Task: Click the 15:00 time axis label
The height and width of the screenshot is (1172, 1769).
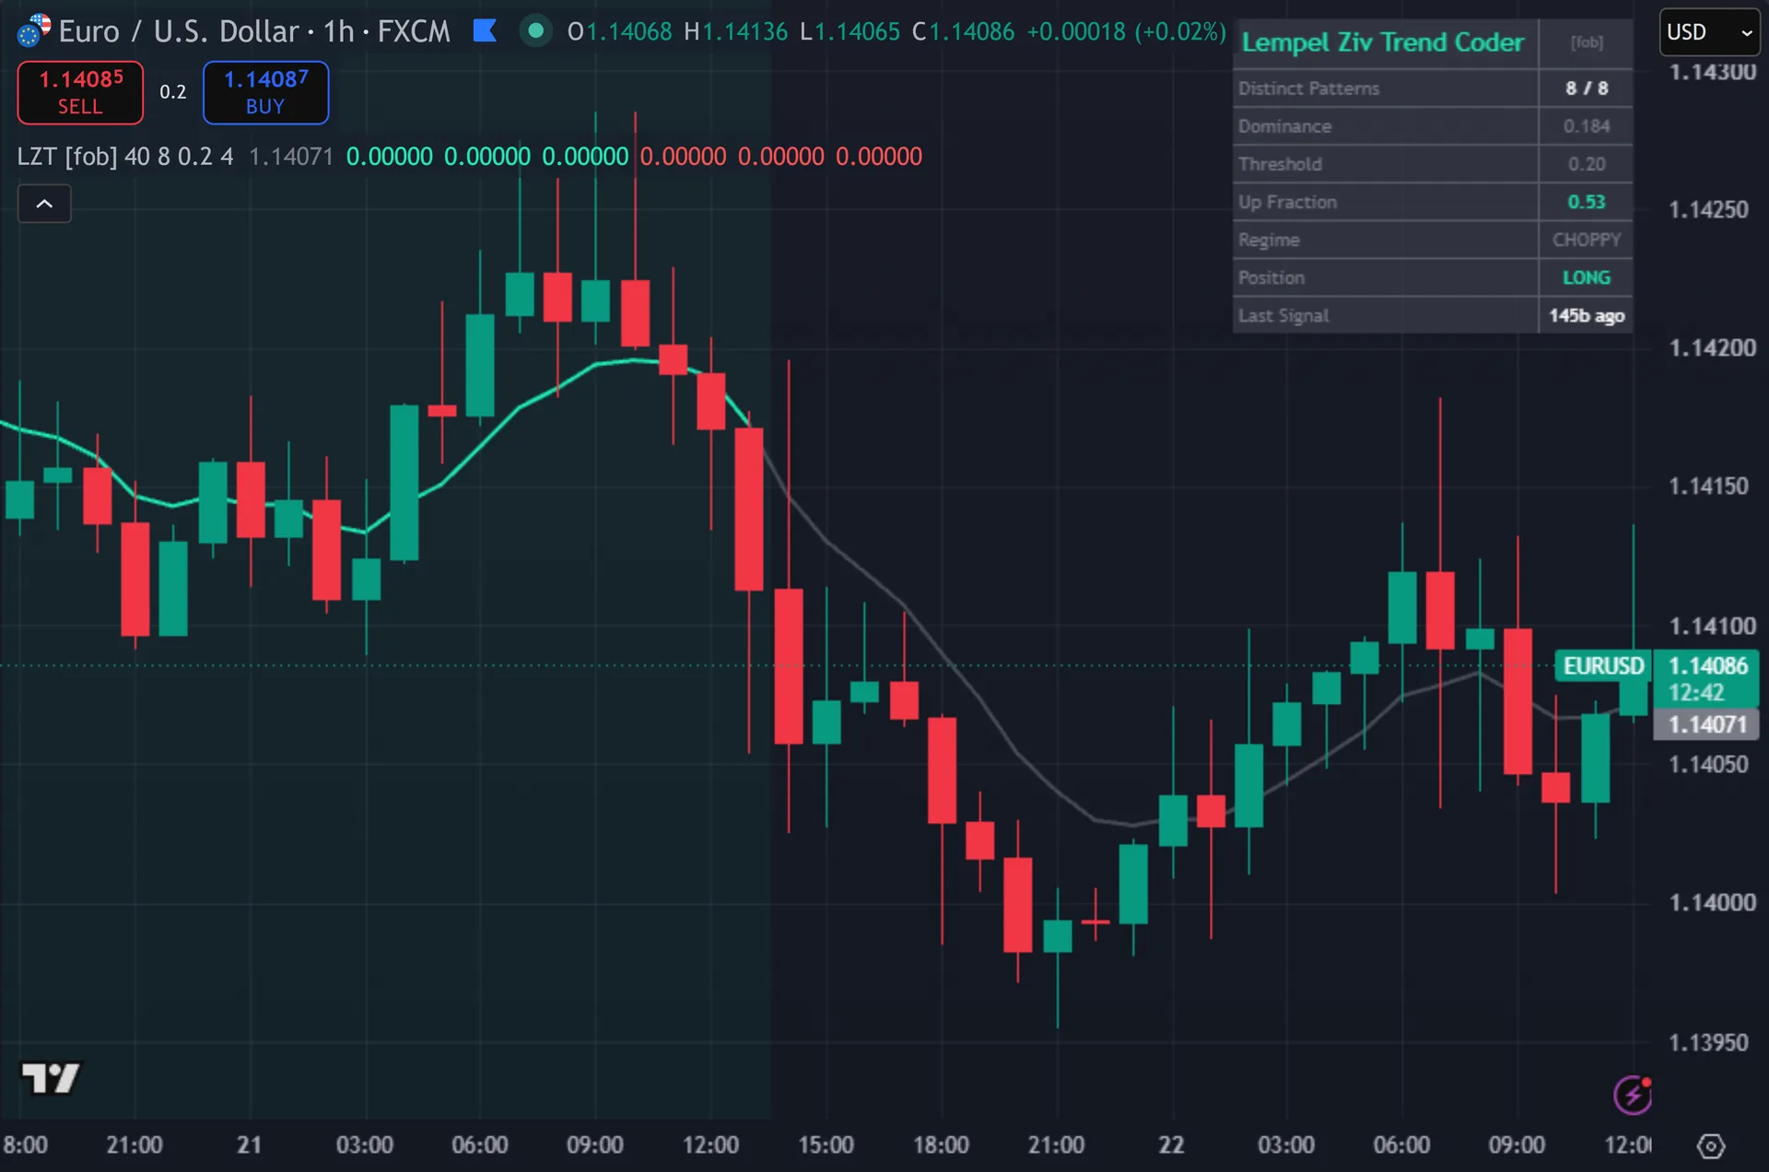Action: point(826,1145)
